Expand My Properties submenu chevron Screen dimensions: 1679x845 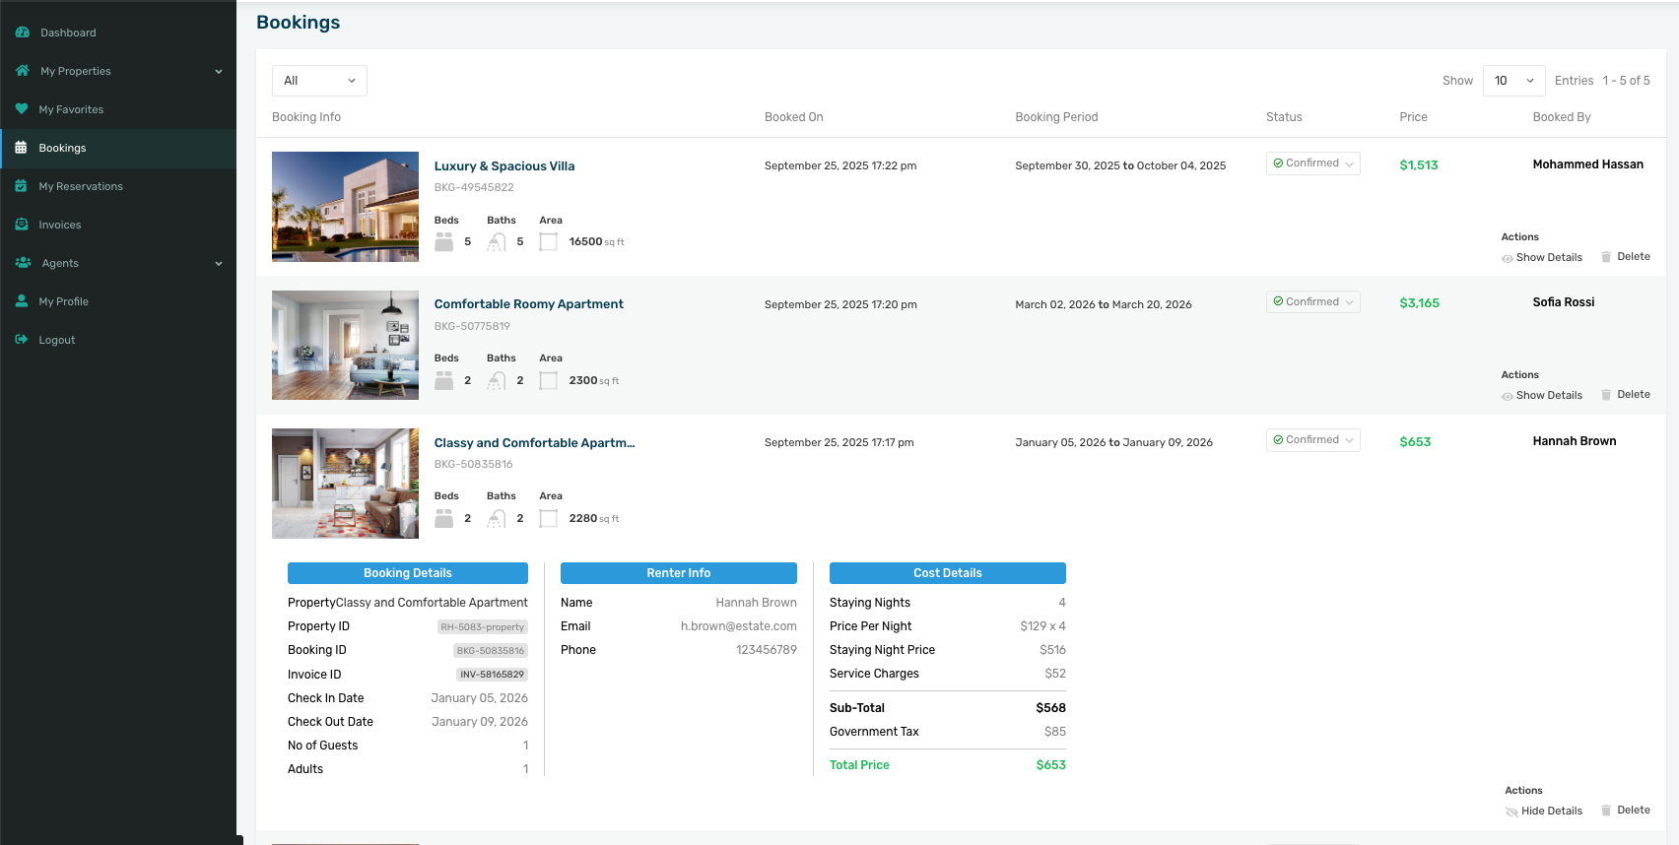click(219, 72)
